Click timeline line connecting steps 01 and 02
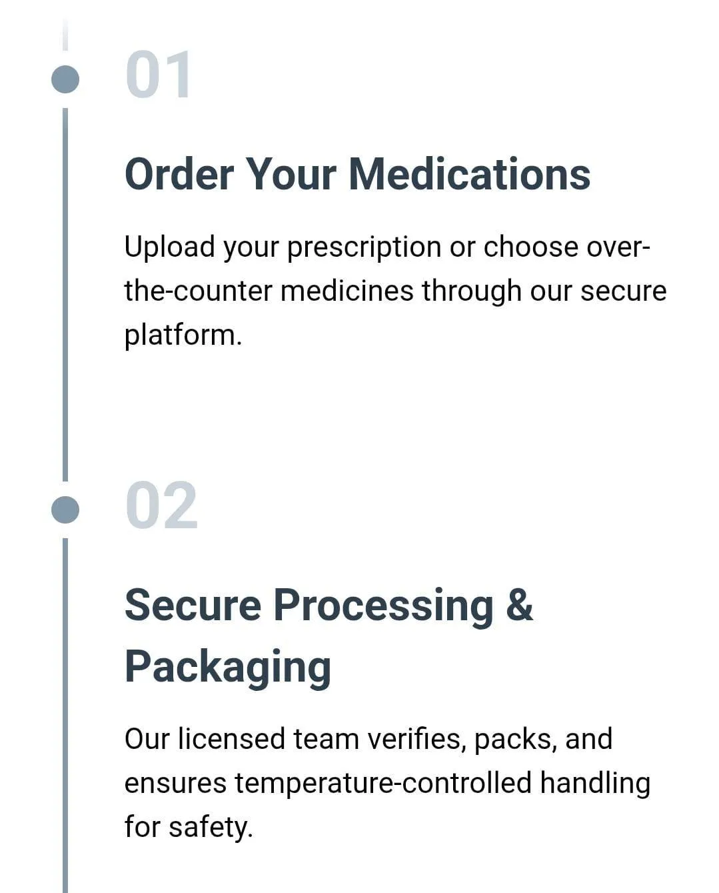This screenshot has width=719, height=893. pos(65,294)
